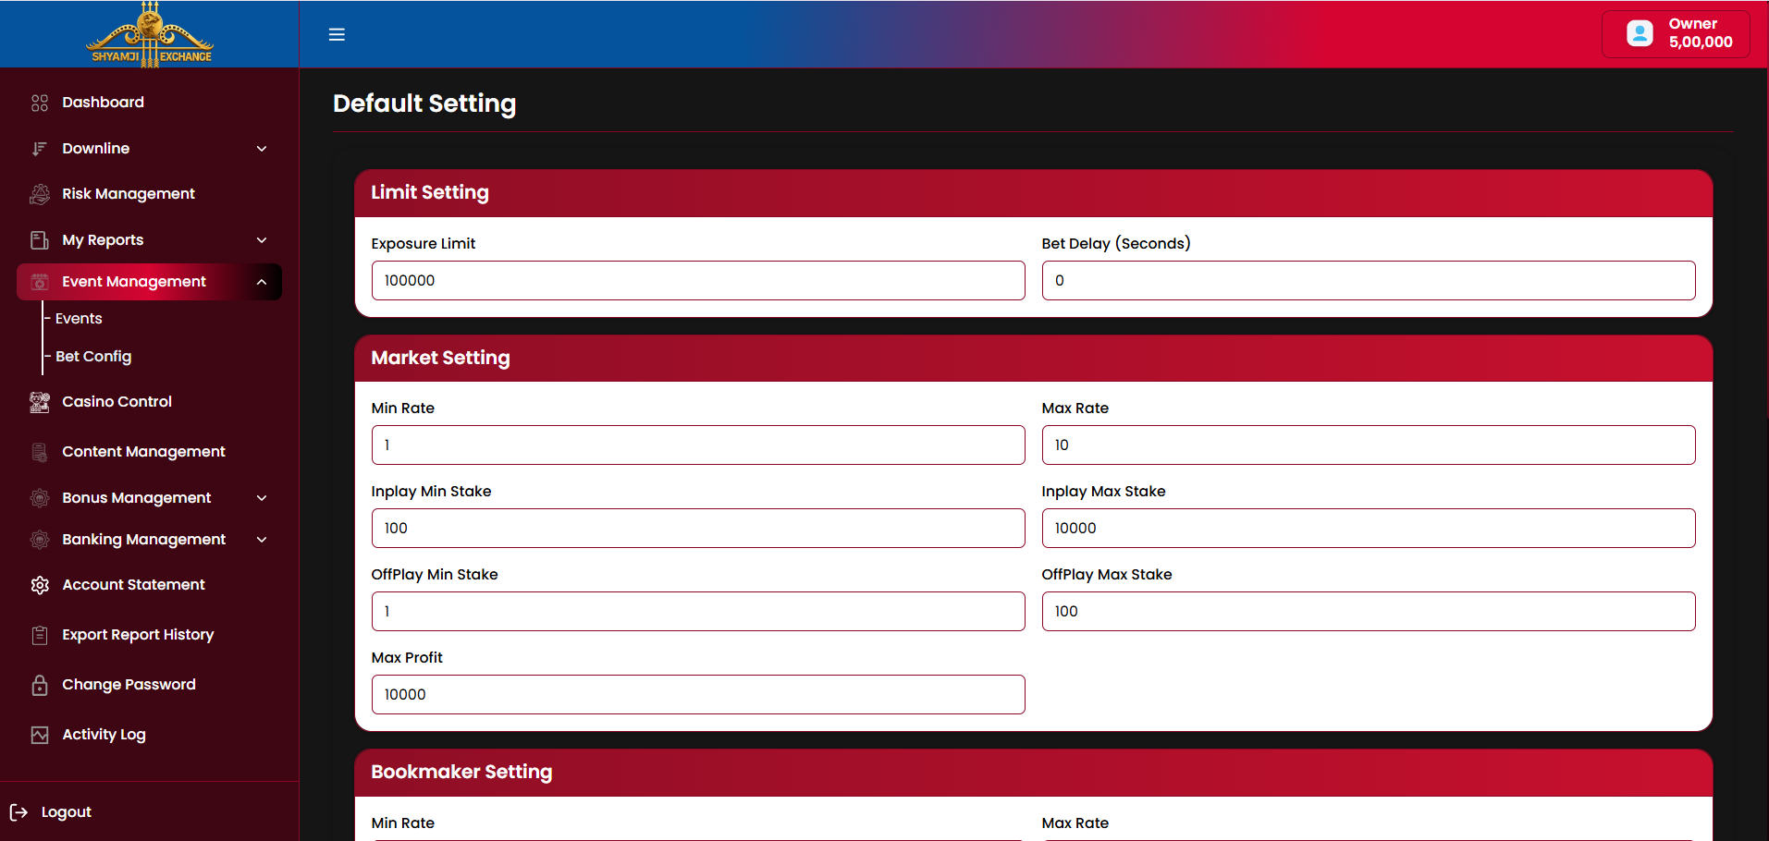Screen dimensions: 1769x841
Task: Click the Banking Management icon
Action: coord(40,540)
